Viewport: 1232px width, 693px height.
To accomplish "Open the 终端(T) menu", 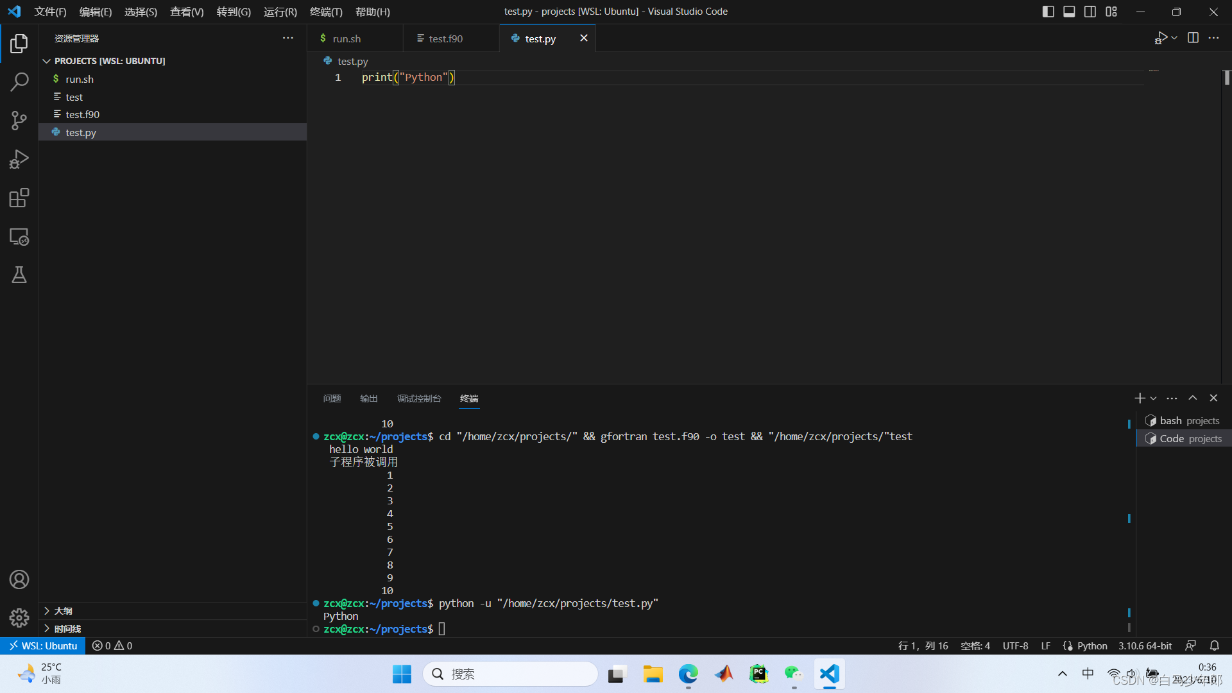I will click(326, 12).
